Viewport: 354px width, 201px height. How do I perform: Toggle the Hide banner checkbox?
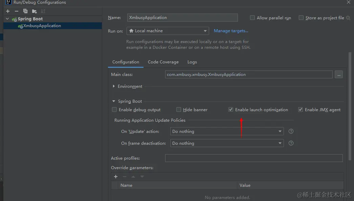click(179, 110)
